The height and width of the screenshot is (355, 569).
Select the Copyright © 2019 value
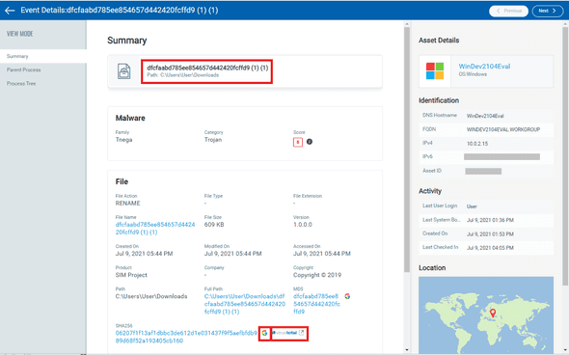pyautogui.click(x=317, y=275)
